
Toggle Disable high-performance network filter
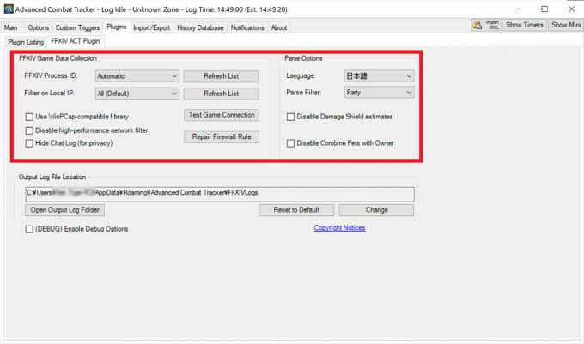[x=31, y=130]
